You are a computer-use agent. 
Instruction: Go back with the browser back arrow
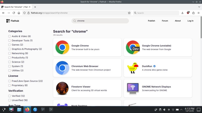click(4, 13)
